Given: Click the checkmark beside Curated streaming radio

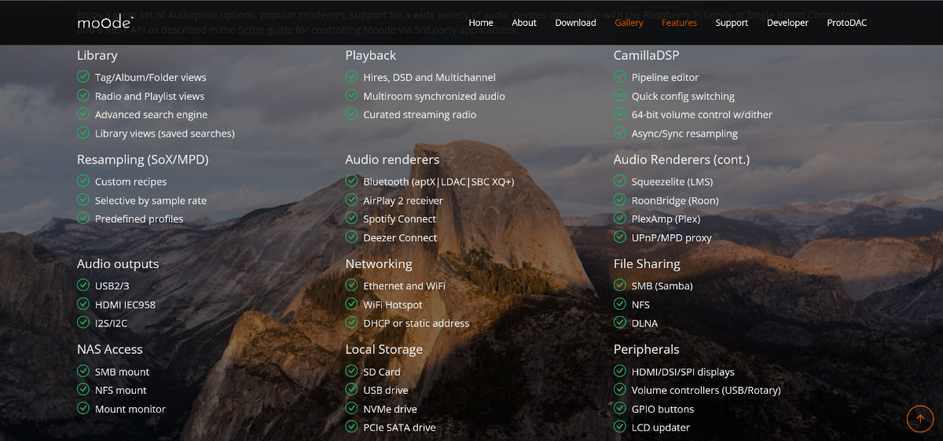Looking at the screenshot, I should pyautogui.click(x=351, y=114).
